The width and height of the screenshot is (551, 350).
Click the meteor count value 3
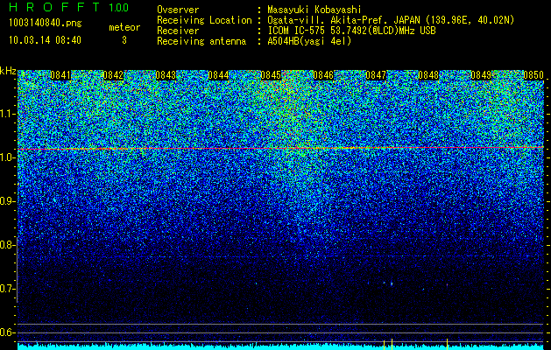click(x=124, y=40)
